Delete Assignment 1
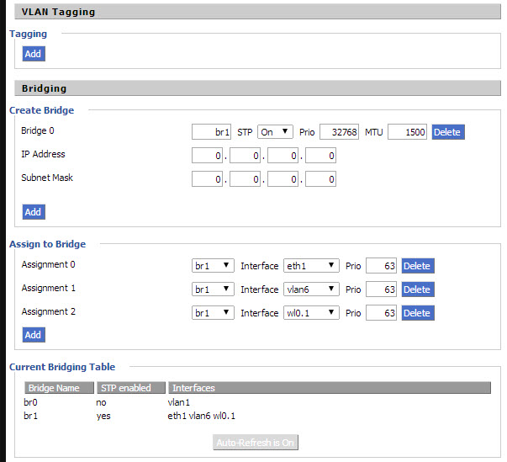Viewport: 507px width, 462px height. [418, 289]
